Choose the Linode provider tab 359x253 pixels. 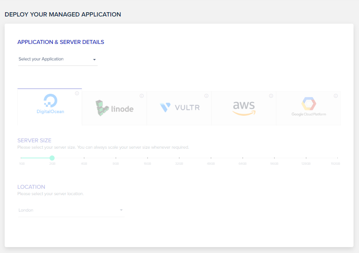pyautogui.click(x=114, y=108)
